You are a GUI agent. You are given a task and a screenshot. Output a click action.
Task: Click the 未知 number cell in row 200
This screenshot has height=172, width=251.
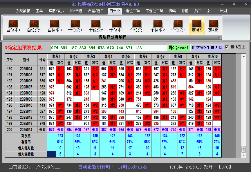coord(42,130)
